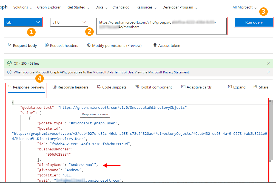
Task: Click the Expand response icon
Action: point(230,87)
